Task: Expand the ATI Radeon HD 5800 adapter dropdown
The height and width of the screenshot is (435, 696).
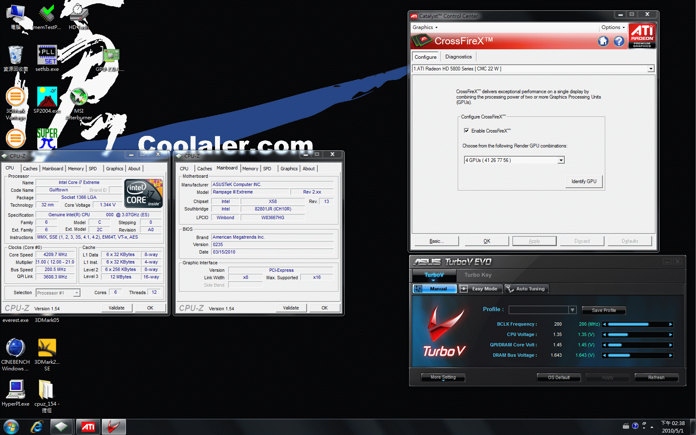Action: click(x=650, y=69)
